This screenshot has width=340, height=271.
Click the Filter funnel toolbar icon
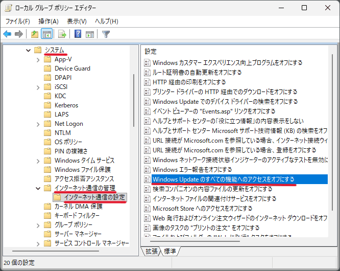click(106, 34)
